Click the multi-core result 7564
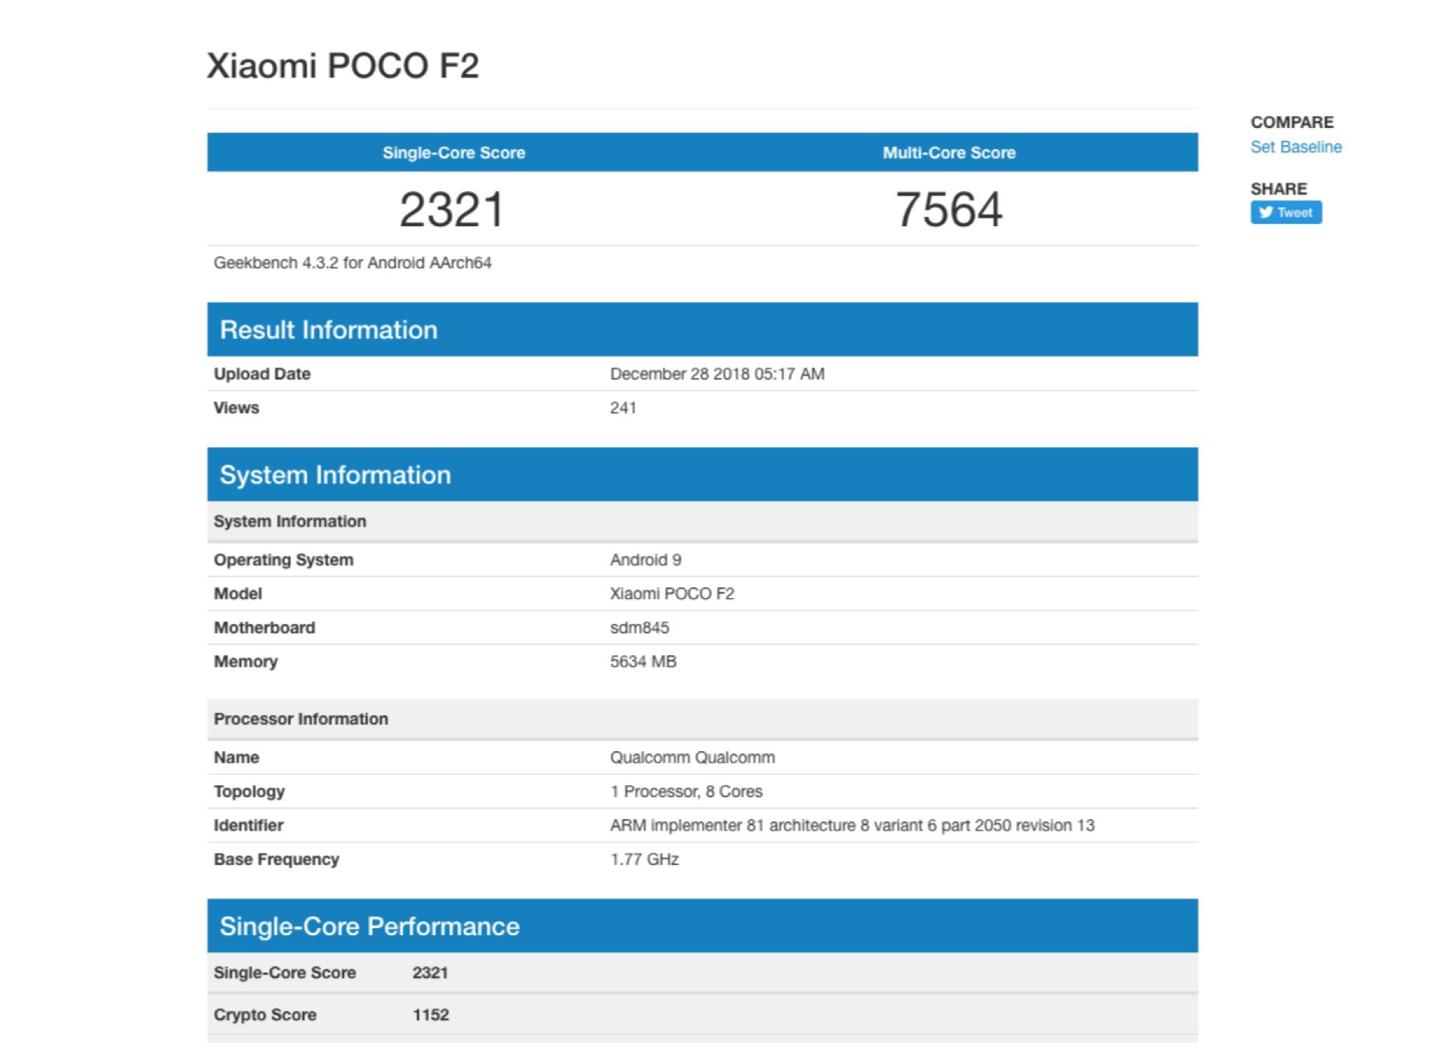The height and width of the screenshot is (1049, 1429). pos(949,210)
